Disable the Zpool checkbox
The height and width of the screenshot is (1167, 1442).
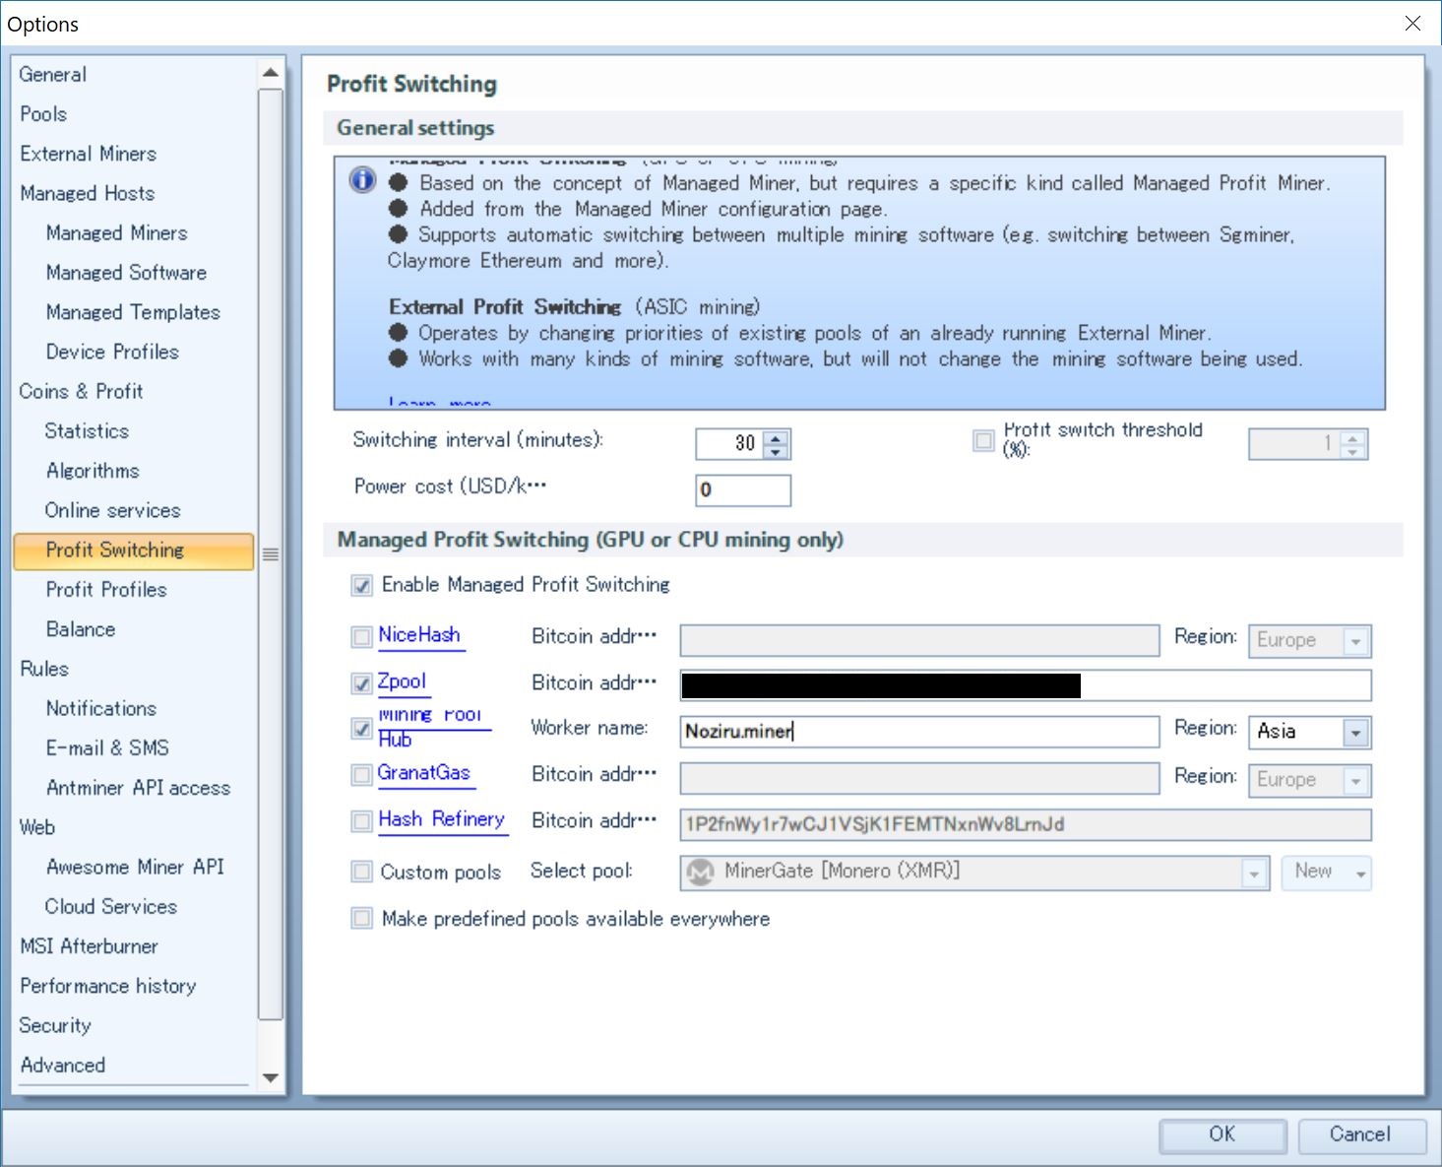pos(362,683)
